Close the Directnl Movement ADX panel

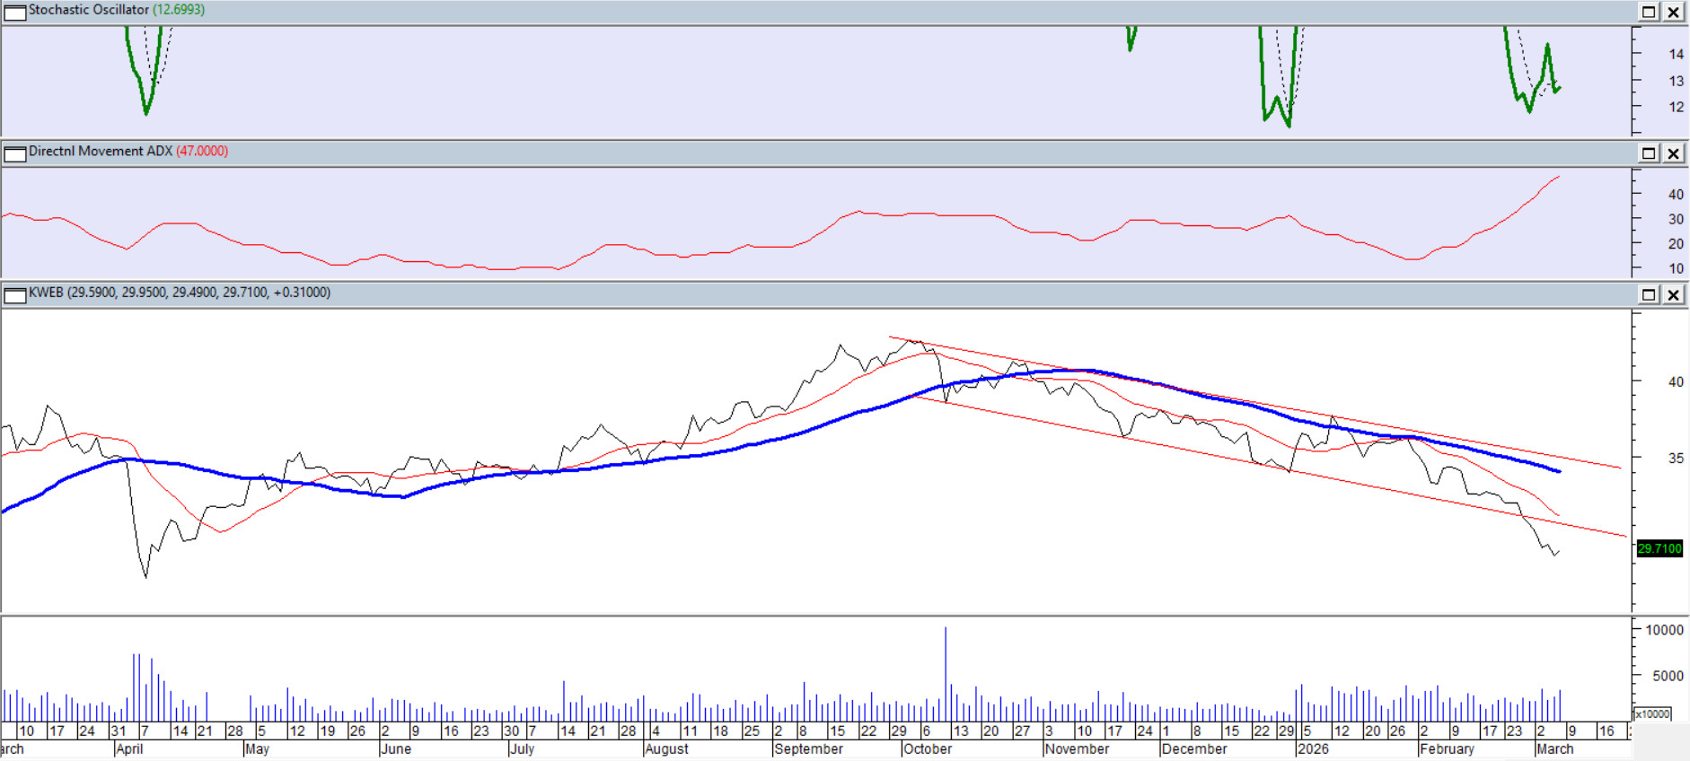tap(1674, 153)
